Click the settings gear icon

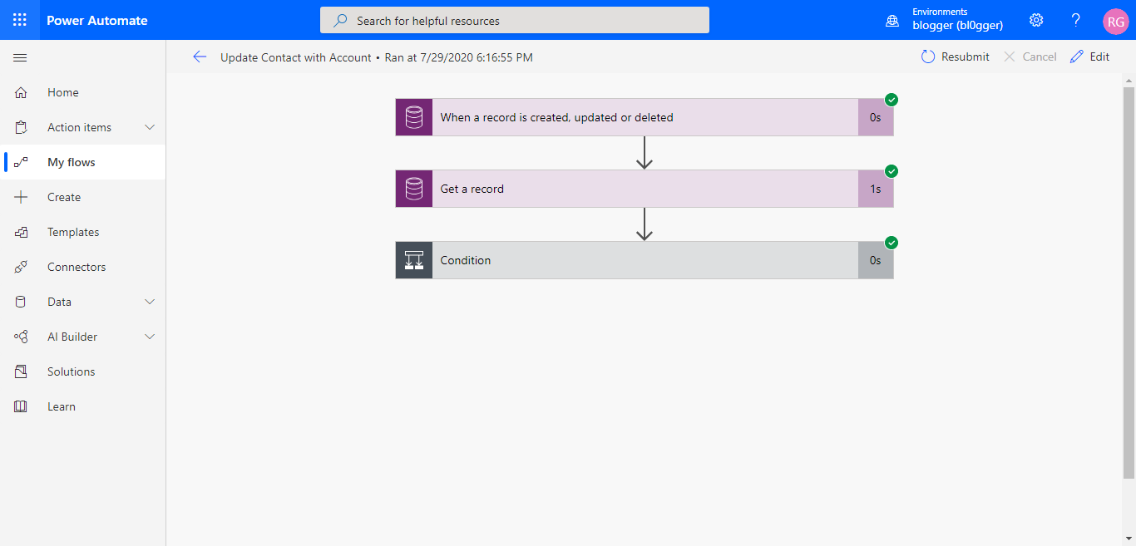1035,19
